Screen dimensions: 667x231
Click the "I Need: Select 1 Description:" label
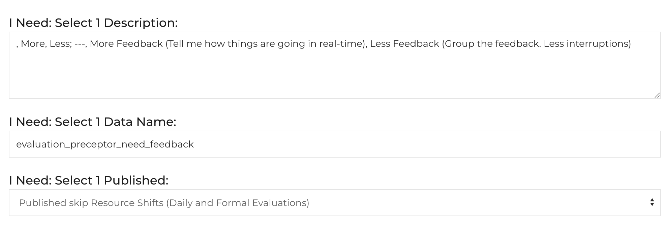93,23
